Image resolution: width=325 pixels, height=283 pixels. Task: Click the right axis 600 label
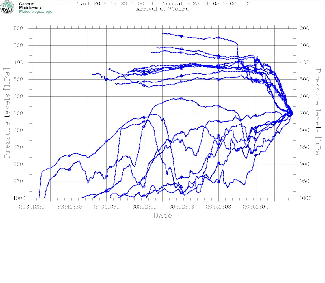click(304, 96)
